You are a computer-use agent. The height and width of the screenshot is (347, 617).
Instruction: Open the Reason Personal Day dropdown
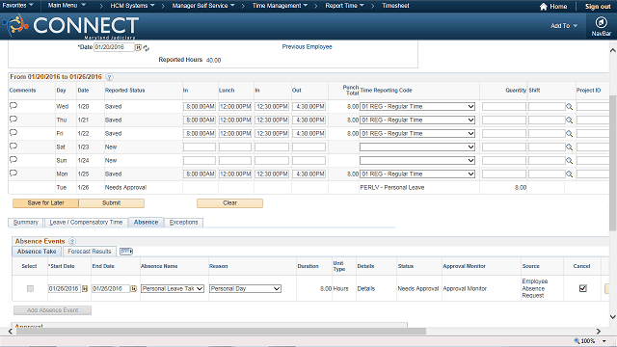245,289
